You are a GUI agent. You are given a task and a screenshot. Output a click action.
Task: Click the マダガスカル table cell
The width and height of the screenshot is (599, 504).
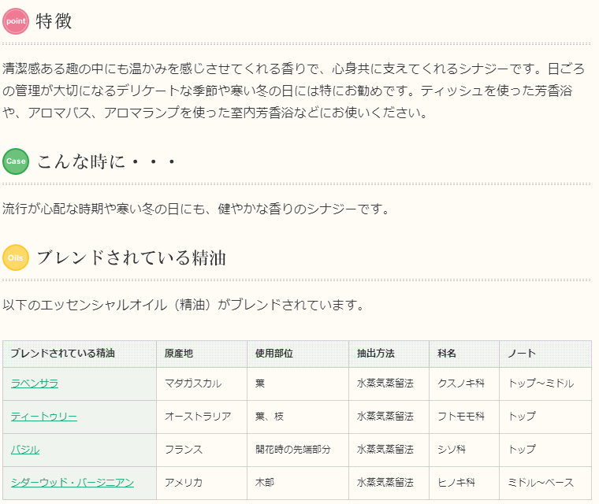202,384
